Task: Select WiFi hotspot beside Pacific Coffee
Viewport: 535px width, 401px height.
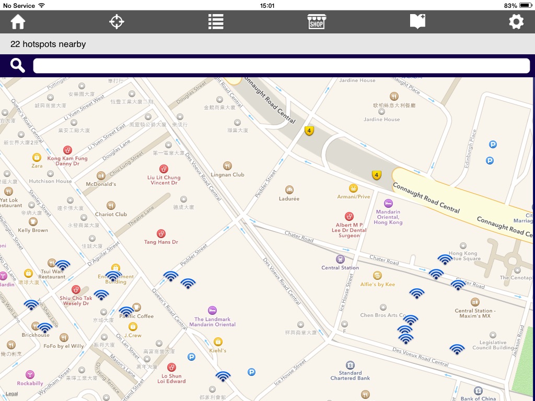Action: (126, 312)
